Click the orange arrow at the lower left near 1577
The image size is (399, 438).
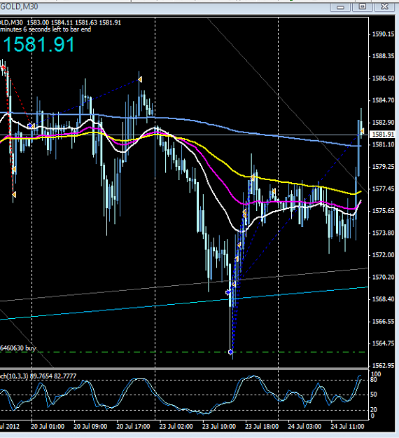(14, 194)
